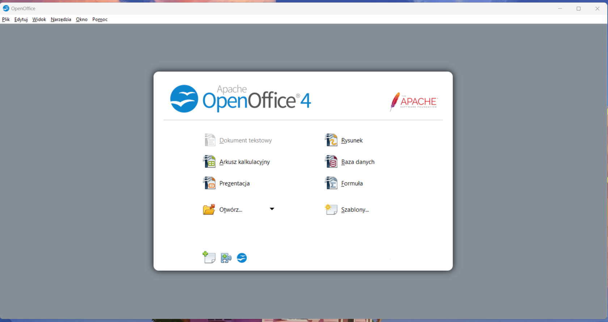Screen dimensions: 608x322
Task: Click the Prezentacja presentation icon
Action: click(x=210, y=183)
